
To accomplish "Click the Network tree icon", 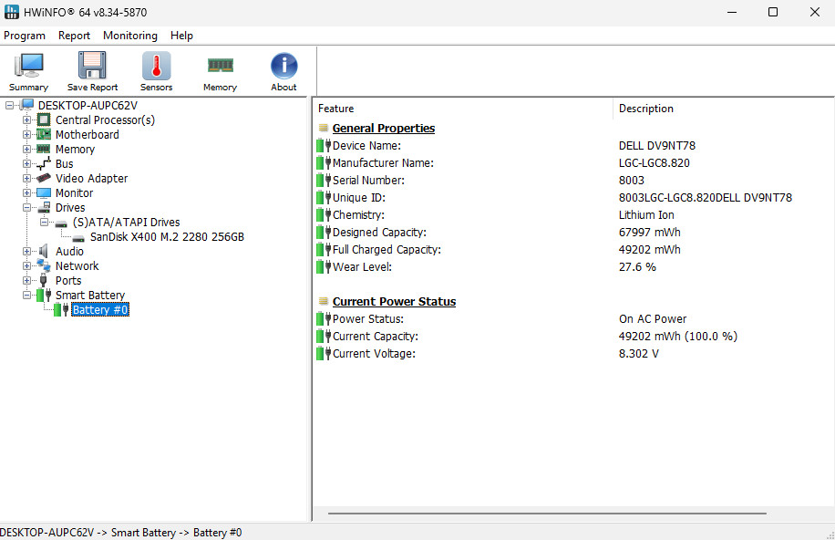I will (44, 265).
